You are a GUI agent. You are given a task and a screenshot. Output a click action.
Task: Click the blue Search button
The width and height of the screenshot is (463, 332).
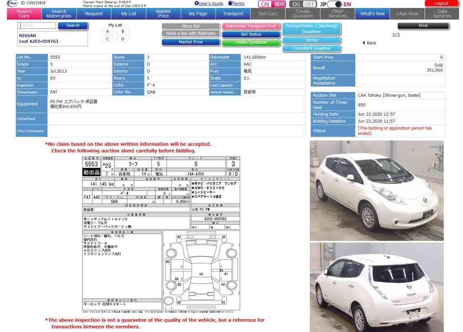[73, 26]
